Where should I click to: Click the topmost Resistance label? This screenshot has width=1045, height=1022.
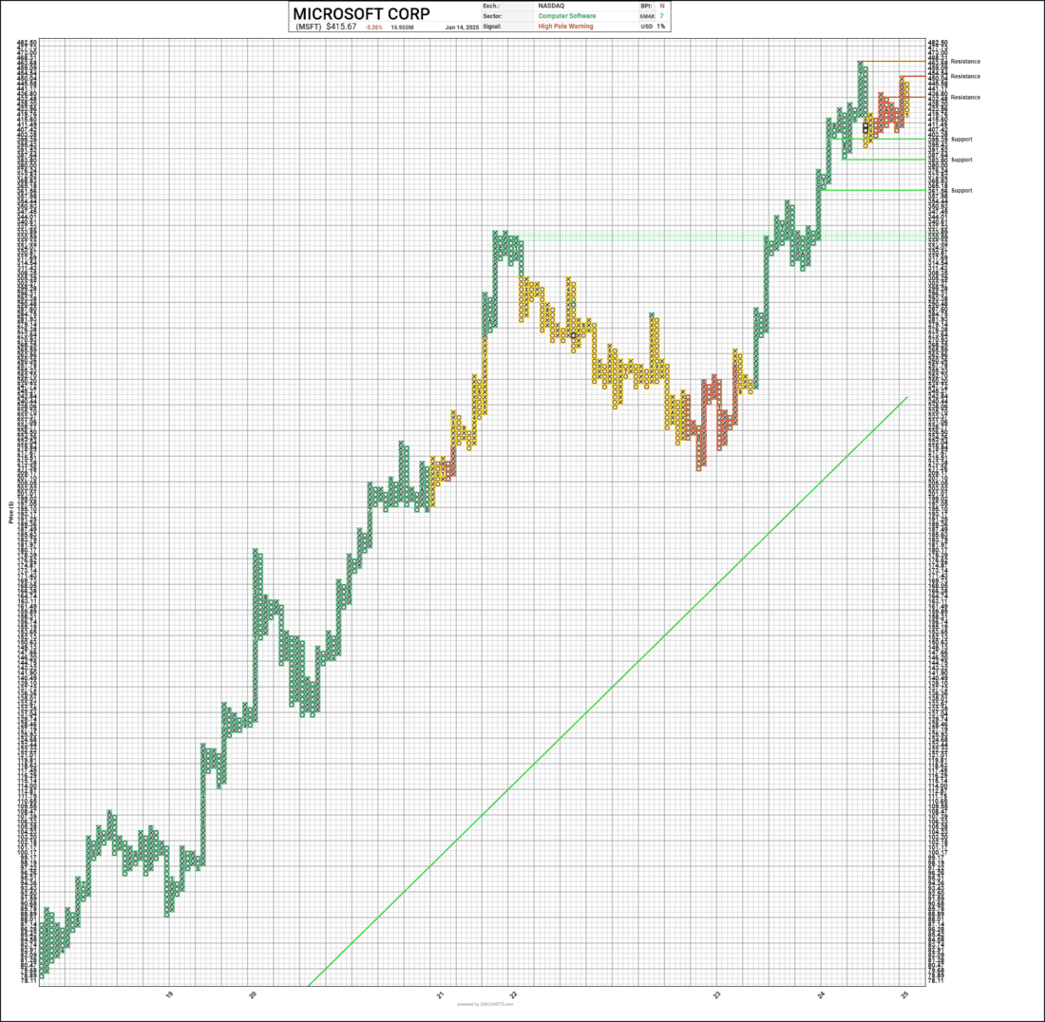965,62
